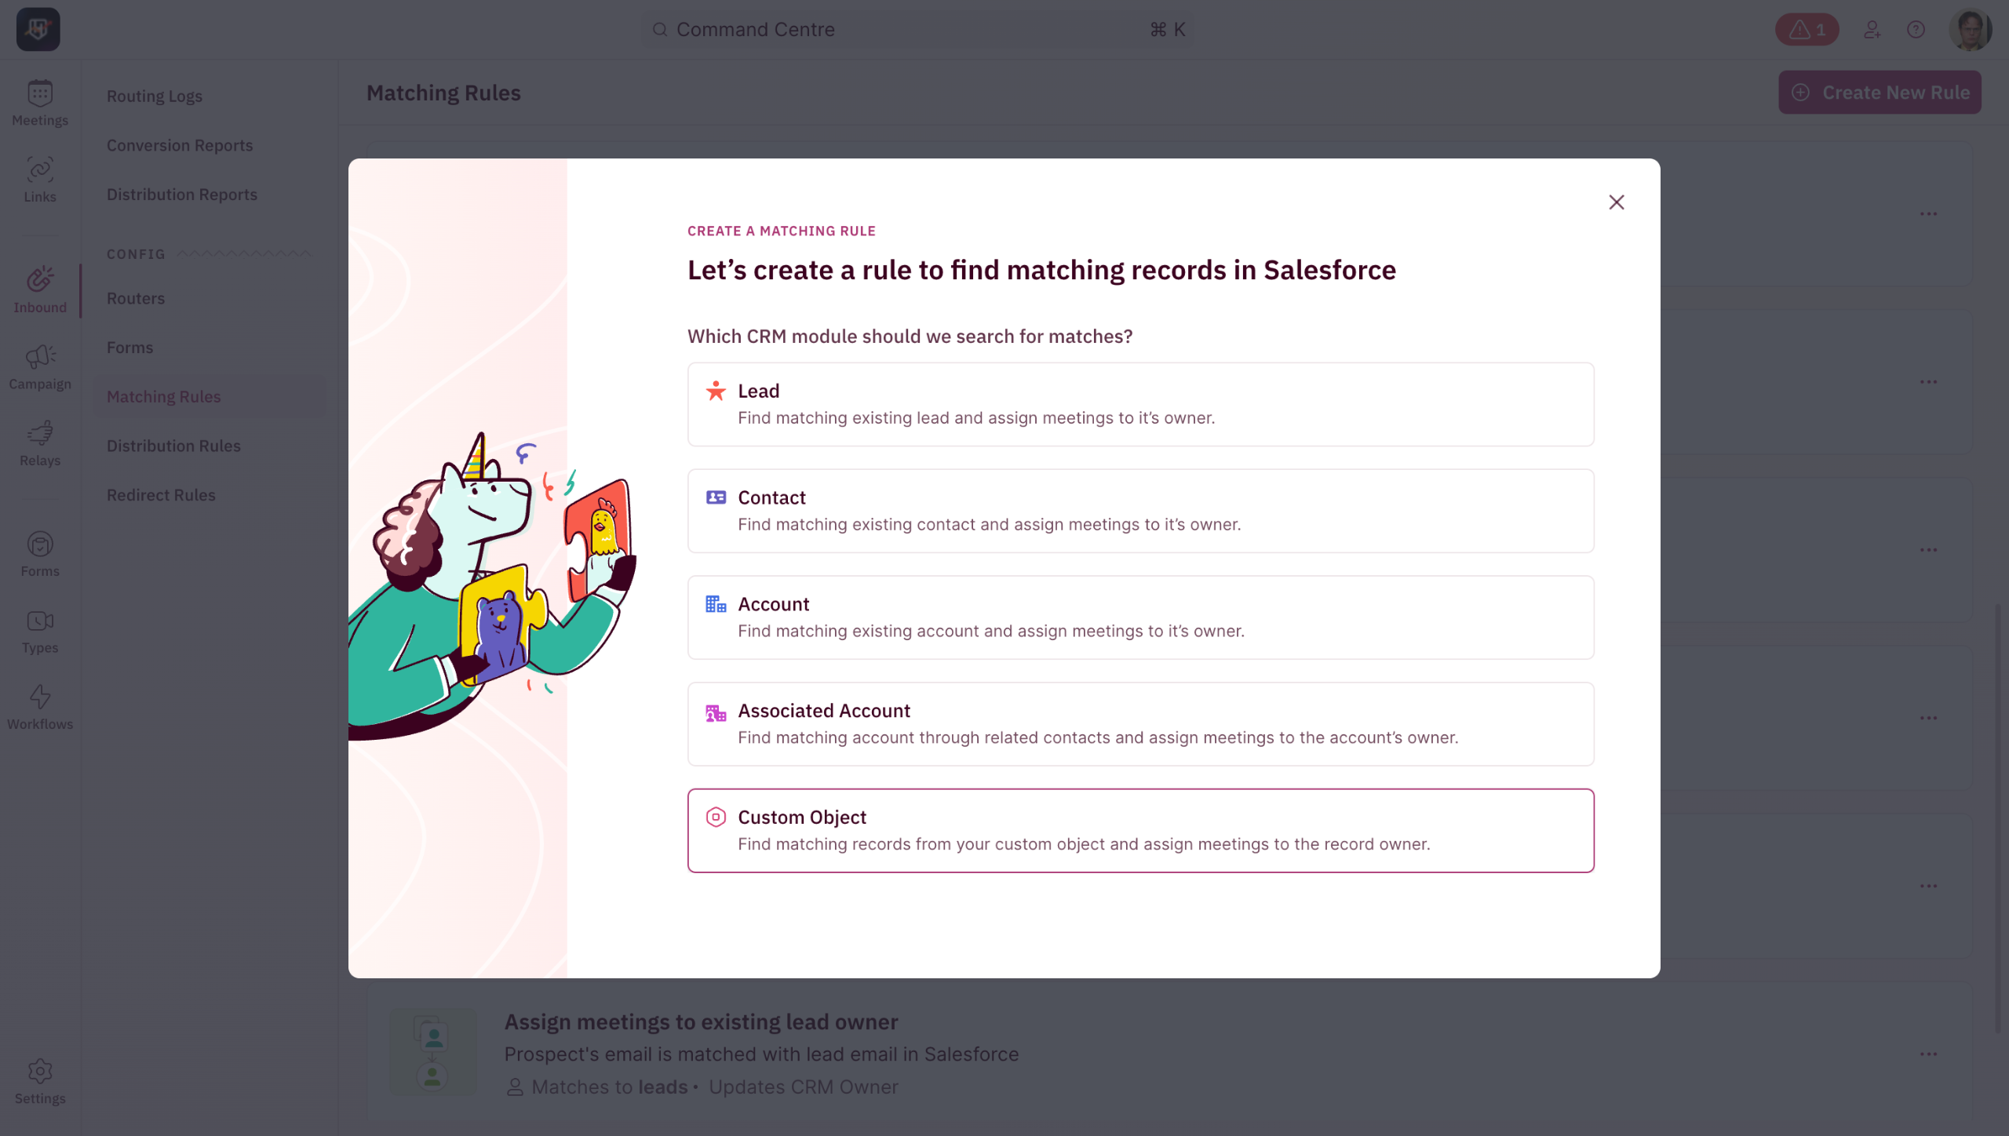Open the Meetings sidebar icon

(40, 103)
